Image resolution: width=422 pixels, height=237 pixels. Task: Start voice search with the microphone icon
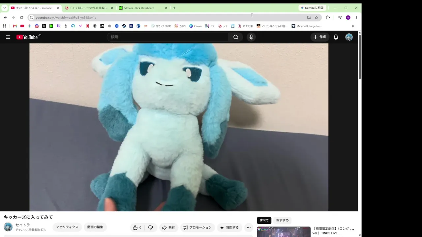click(251, 37)
